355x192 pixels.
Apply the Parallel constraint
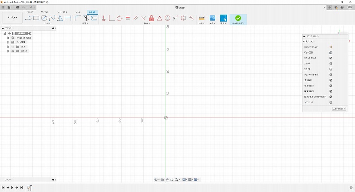point(136,18)
